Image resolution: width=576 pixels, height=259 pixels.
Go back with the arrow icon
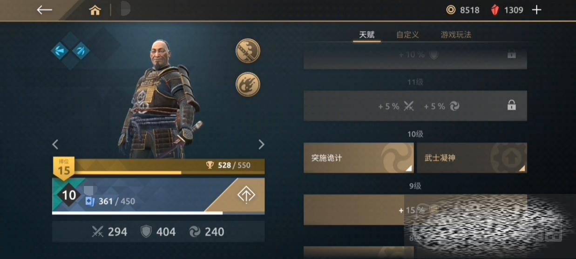click(44, 10)
